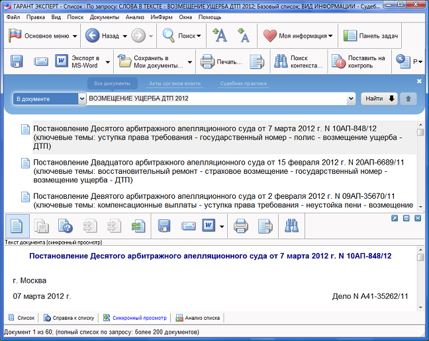Click Поставить на контроль icon
This screenshot has width=429, height=341.
(339, 62)
